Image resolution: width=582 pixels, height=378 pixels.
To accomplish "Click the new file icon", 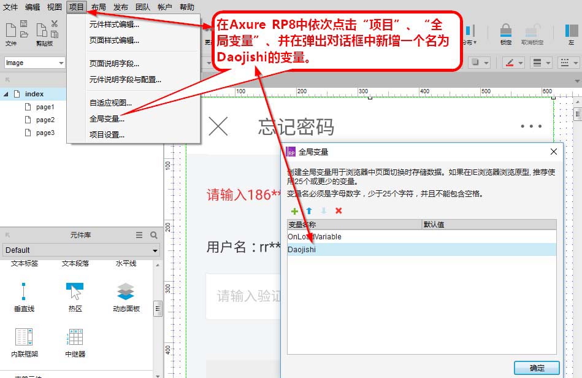I will [x=11, y=31].
